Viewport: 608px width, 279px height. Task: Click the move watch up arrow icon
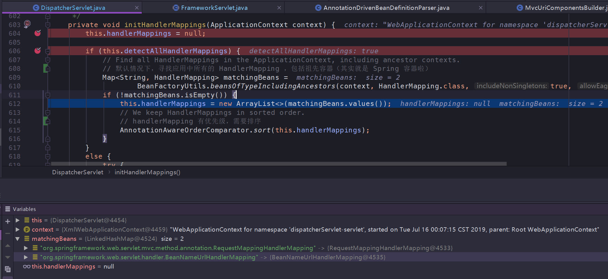(x=8, y=245)
